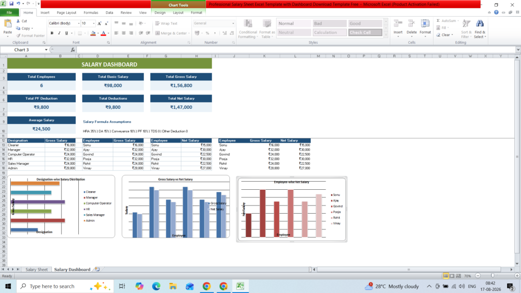
Task: Click the Delete cells icon
Action: (x=411, y=23)
